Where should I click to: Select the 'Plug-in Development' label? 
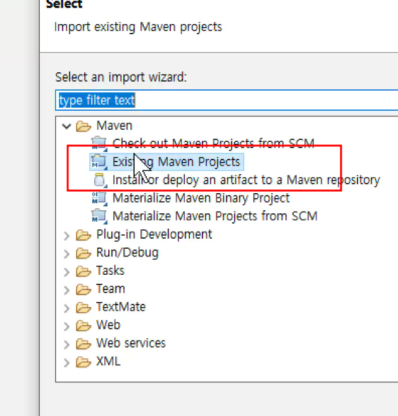click(x=154, y=234)
